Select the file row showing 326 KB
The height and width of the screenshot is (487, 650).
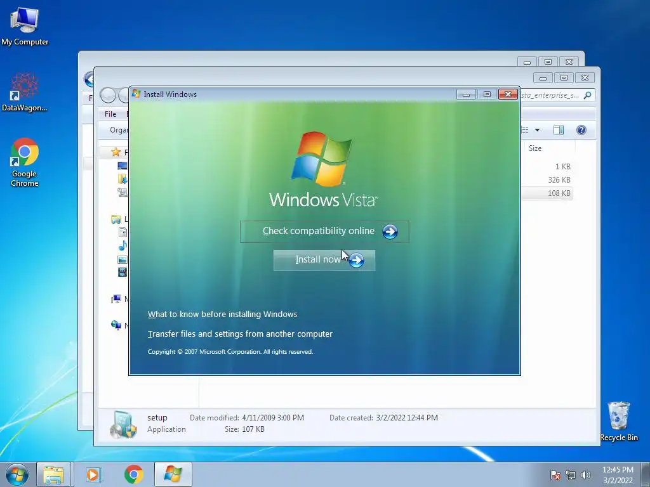(547, 179)
